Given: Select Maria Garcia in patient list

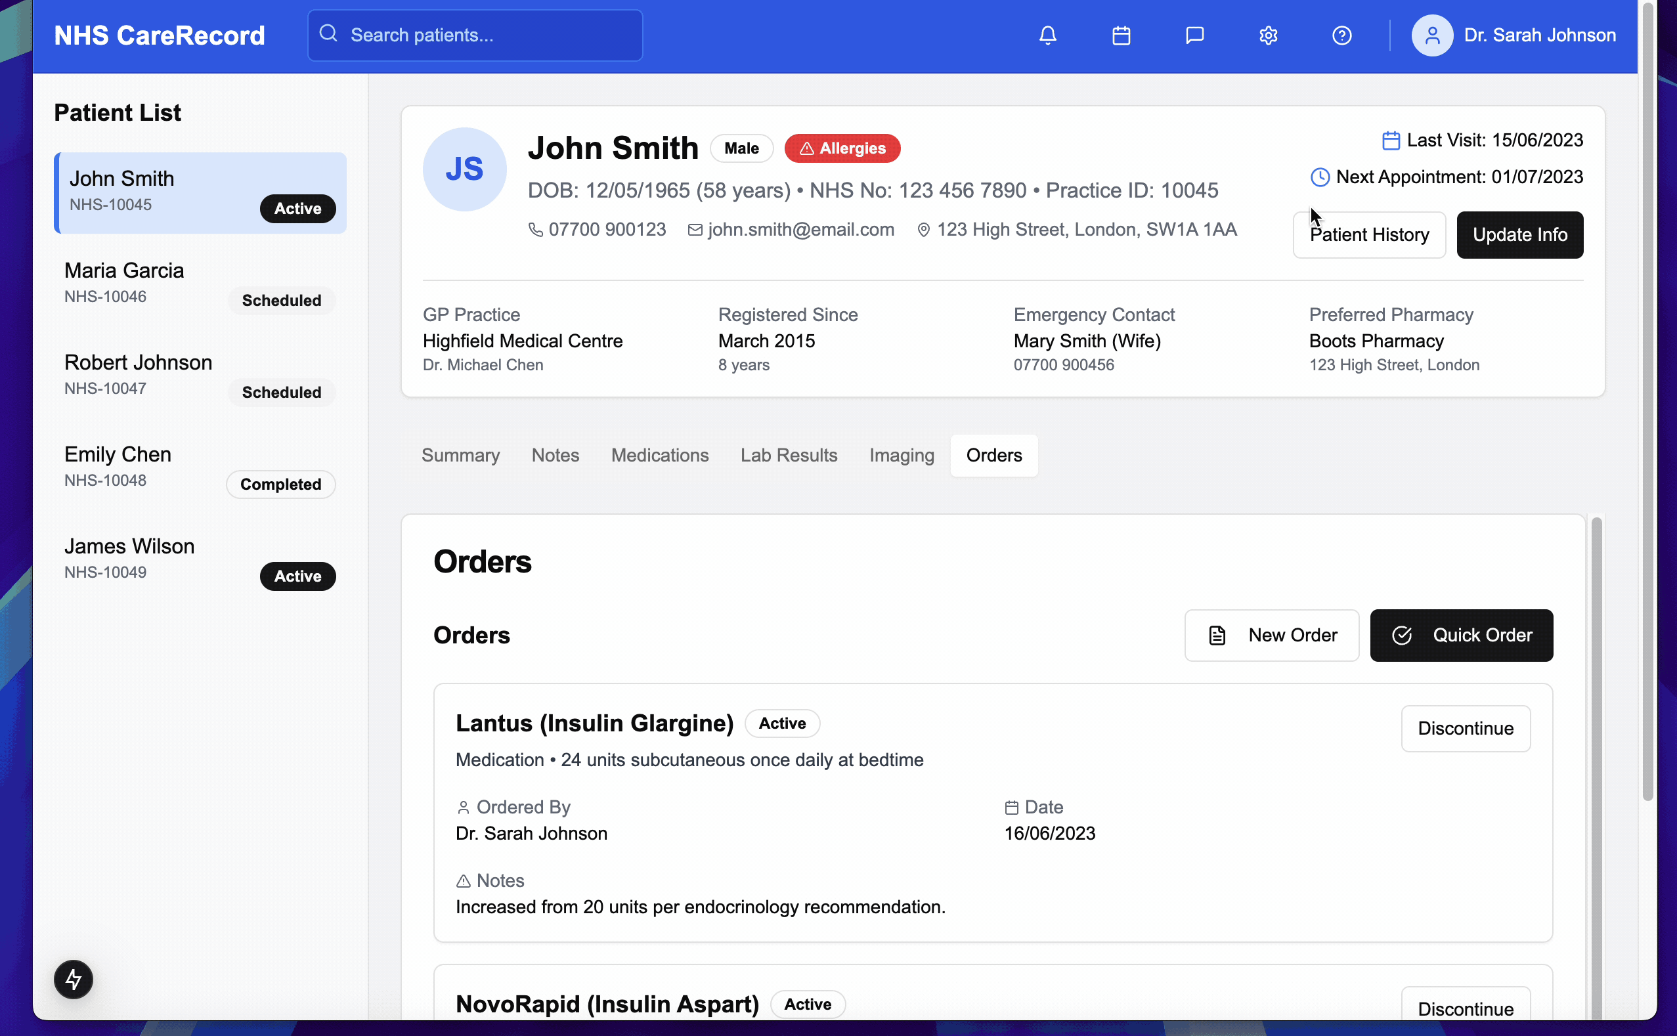Looking at the screenshot, I should (200, 285).
